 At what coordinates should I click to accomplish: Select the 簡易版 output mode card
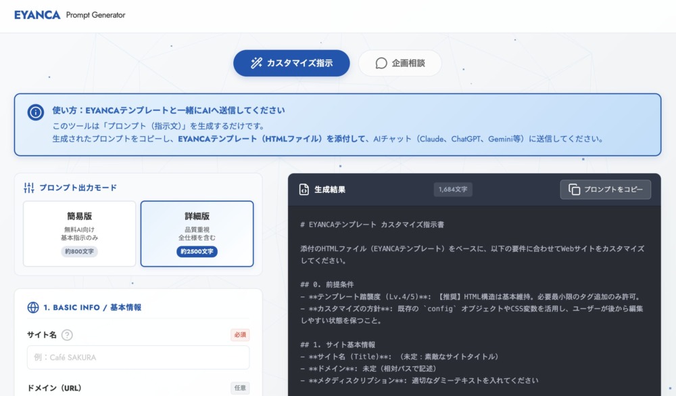click(79, 232)
